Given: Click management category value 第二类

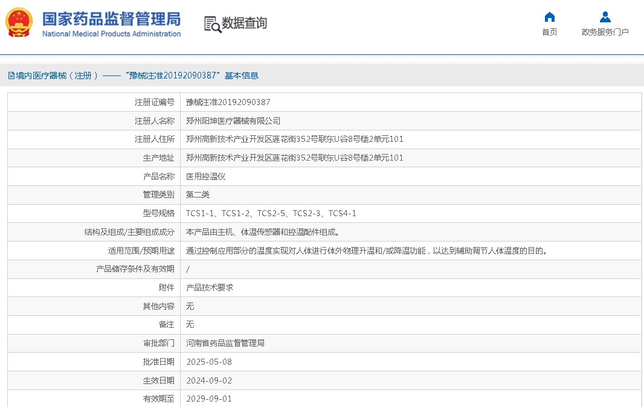Looking at the screenshot, I should [x=198, y=194].
